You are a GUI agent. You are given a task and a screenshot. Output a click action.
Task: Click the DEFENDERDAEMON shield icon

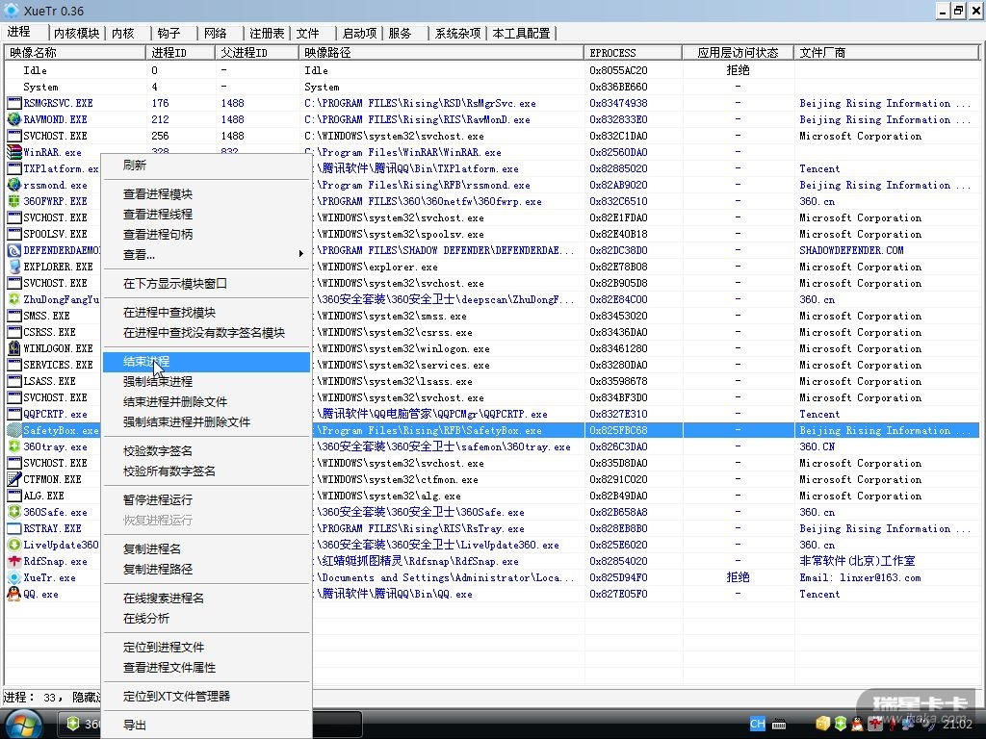[x=13, y=250]
